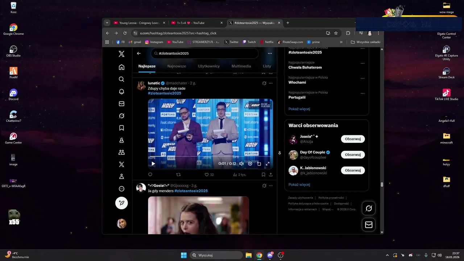This screenshot has width=464, height=261.
Task: Like lunatic's post with heart icon
Action: click(207, 174)
